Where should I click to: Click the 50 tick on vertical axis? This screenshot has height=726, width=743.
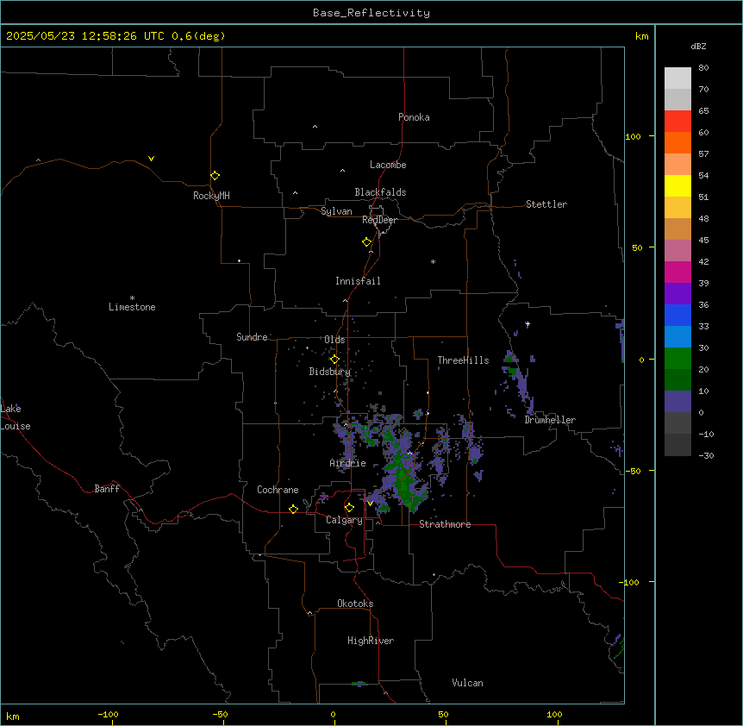coord(637,247)
